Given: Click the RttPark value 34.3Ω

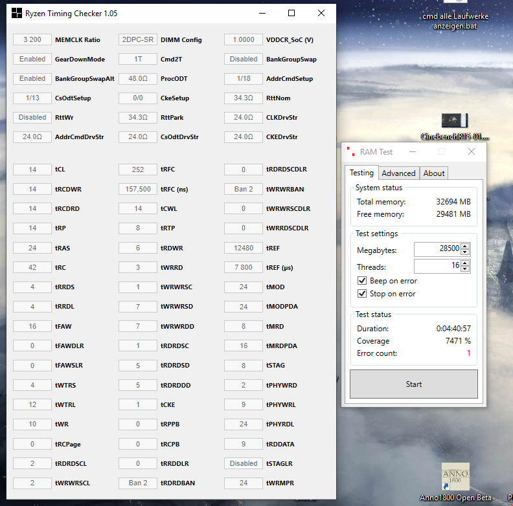Looking at the screenshot, I should 138,117.
